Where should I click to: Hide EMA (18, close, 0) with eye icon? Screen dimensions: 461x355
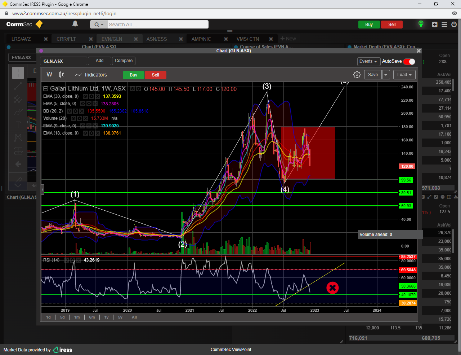(85, 133)
